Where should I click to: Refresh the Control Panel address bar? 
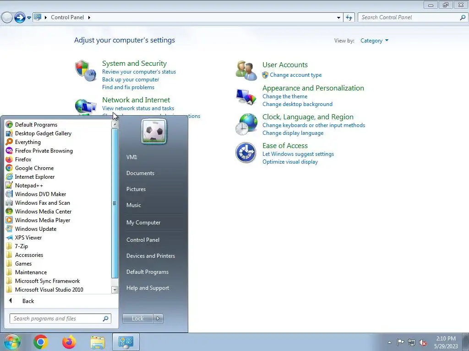pos(349,18)
